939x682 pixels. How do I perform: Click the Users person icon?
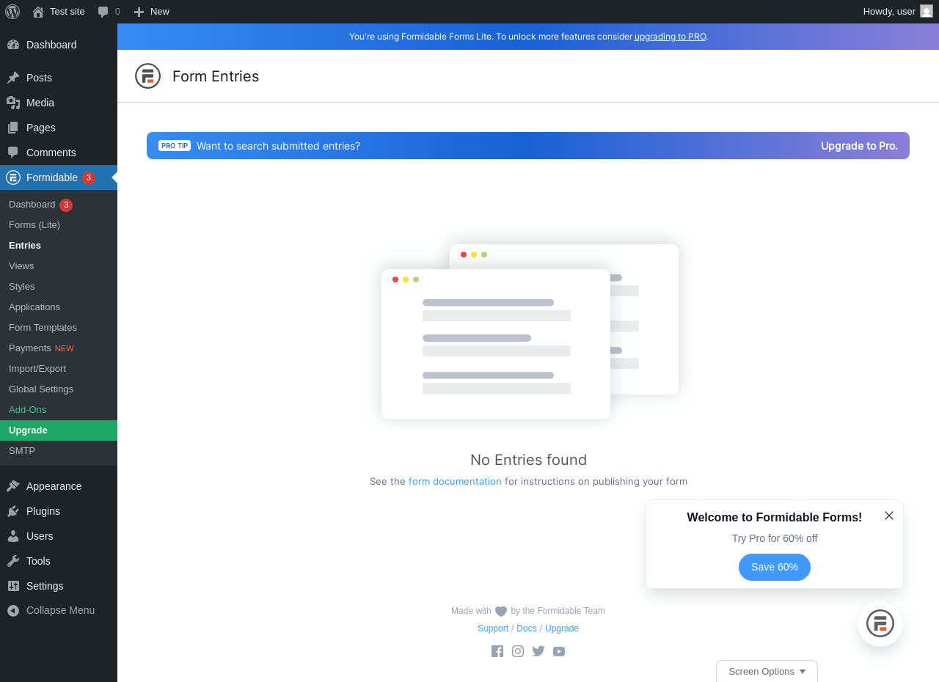[13, 536]
